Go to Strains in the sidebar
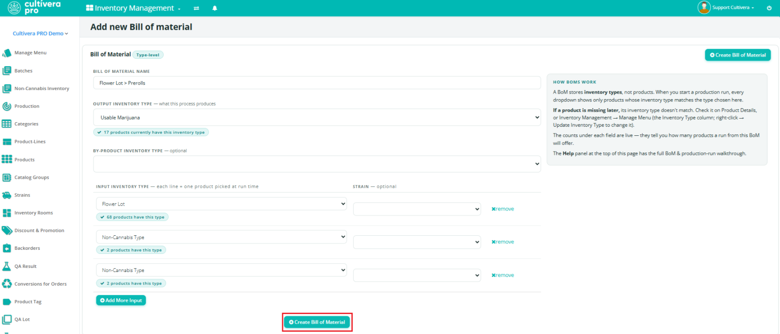 click(x=22, y=195)
